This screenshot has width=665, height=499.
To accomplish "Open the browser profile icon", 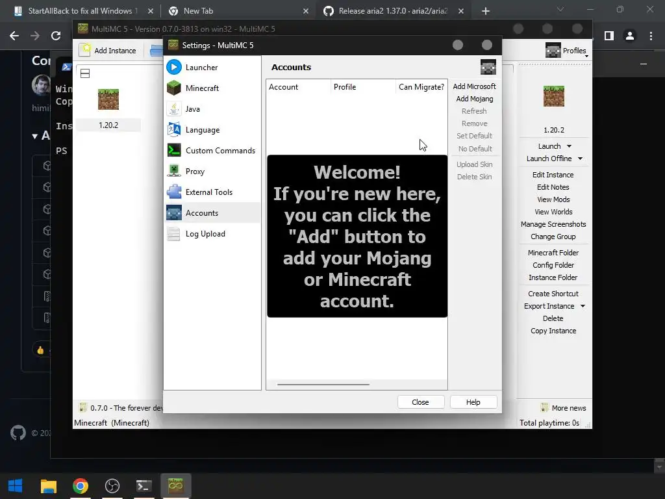I will 630,36.
